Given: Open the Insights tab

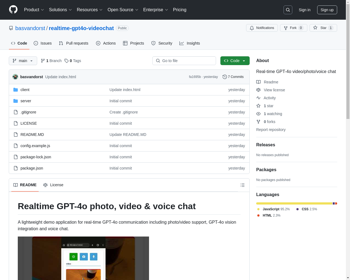Looking at the screenshot, I should coord(190,43).
